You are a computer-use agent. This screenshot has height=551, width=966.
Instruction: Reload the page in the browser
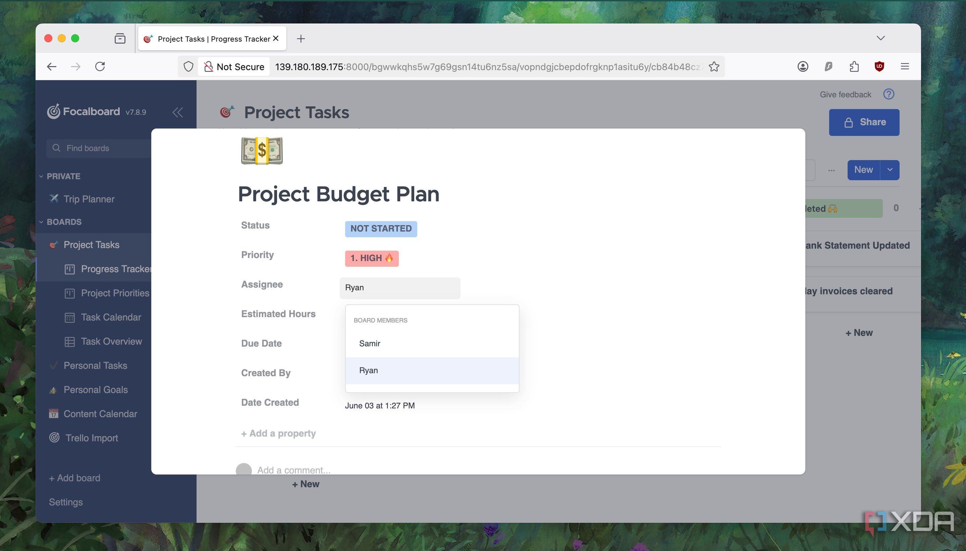click(x=100, y=66)
